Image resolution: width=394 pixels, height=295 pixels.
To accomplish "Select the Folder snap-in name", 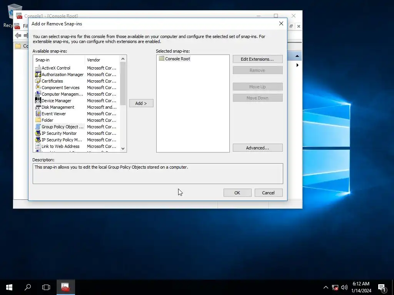I will coord(47,120).
